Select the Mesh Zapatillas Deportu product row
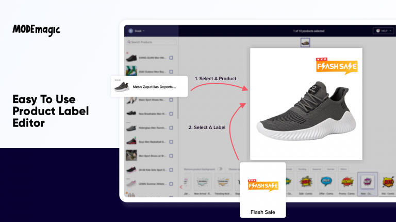Viewport: 396px width, 222px height. click(x=149, y=86)
